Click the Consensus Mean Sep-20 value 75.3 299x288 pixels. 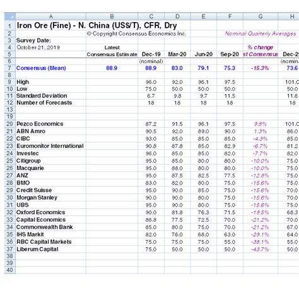[x=230, y=68]
